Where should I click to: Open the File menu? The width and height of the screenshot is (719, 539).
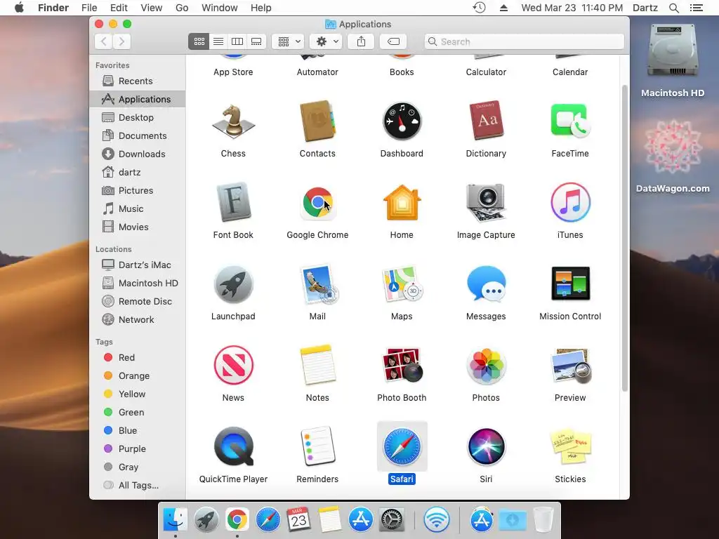(x=89, y=8)
